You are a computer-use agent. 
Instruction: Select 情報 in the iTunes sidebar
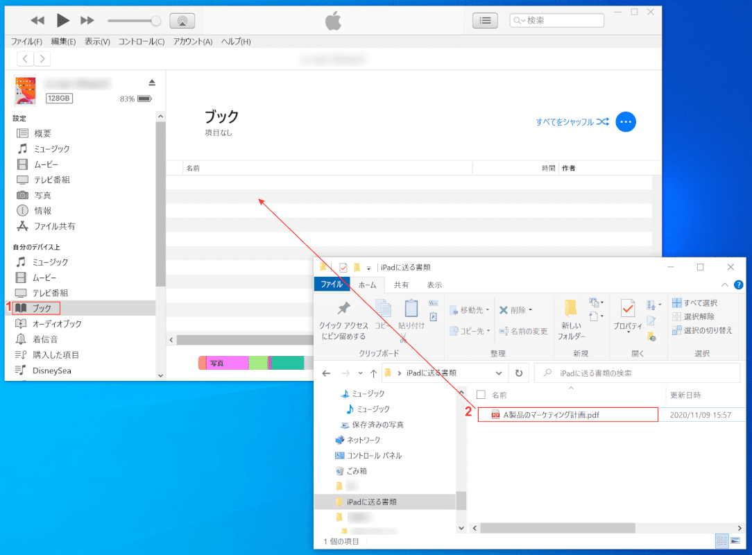tap(42, 211)
